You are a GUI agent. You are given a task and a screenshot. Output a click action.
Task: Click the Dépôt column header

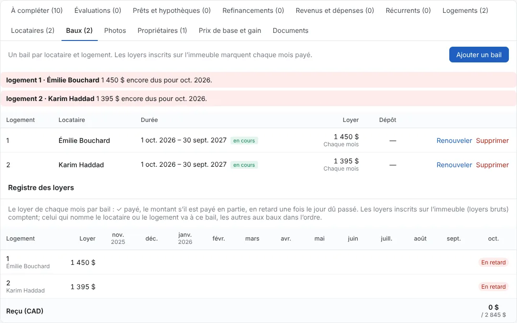click(387, 120)
